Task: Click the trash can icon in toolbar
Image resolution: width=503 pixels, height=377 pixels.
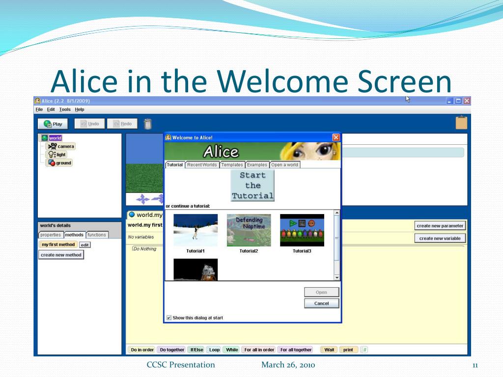Action: coord(147,124)
